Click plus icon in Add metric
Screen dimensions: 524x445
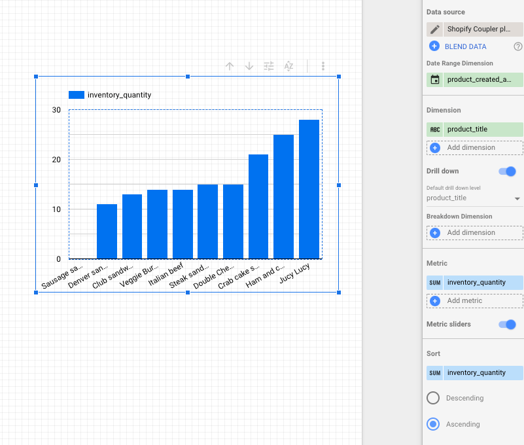pyautogui.click(x=434, y=301)
